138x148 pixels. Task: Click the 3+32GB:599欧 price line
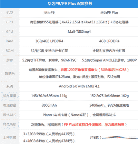pyautogui.click(x=49, y=134)
